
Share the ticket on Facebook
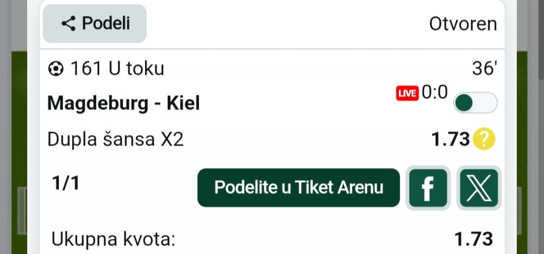click(x=428, y=188)
